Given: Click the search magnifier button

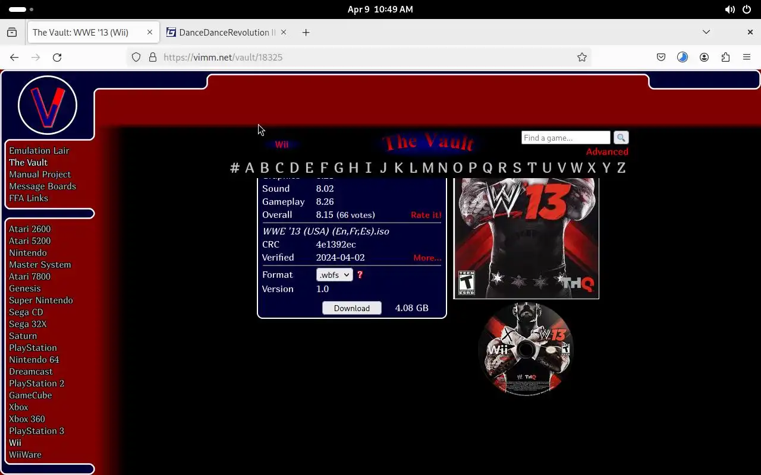Looking at the screenshot, I should [621, 138].
